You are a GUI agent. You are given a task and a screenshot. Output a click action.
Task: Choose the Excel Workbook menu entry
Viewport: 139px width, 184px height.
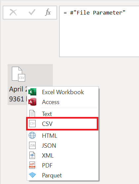63,92
